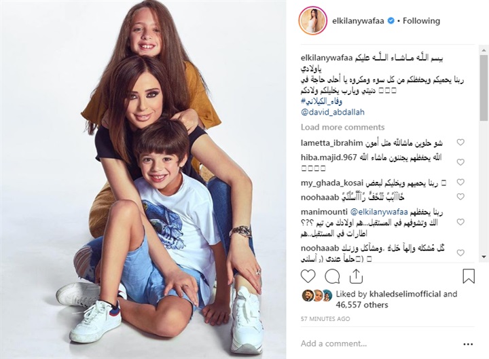Open elkilanywafaa profile picture avatar
The width and height of the screenshot is (489, 359).
coord(313,20)
